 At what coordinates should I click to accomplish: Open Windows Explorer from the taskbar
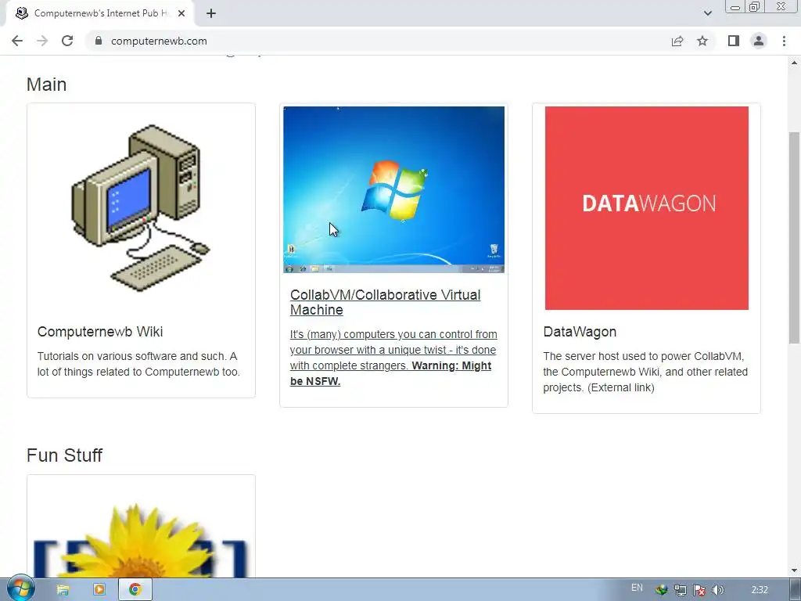[63, 590]
